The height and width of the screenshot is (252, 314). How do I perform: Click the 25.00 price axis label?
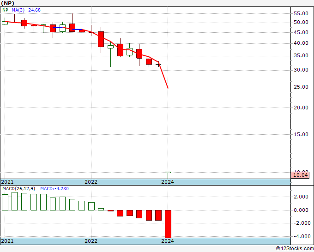point(301,87)
